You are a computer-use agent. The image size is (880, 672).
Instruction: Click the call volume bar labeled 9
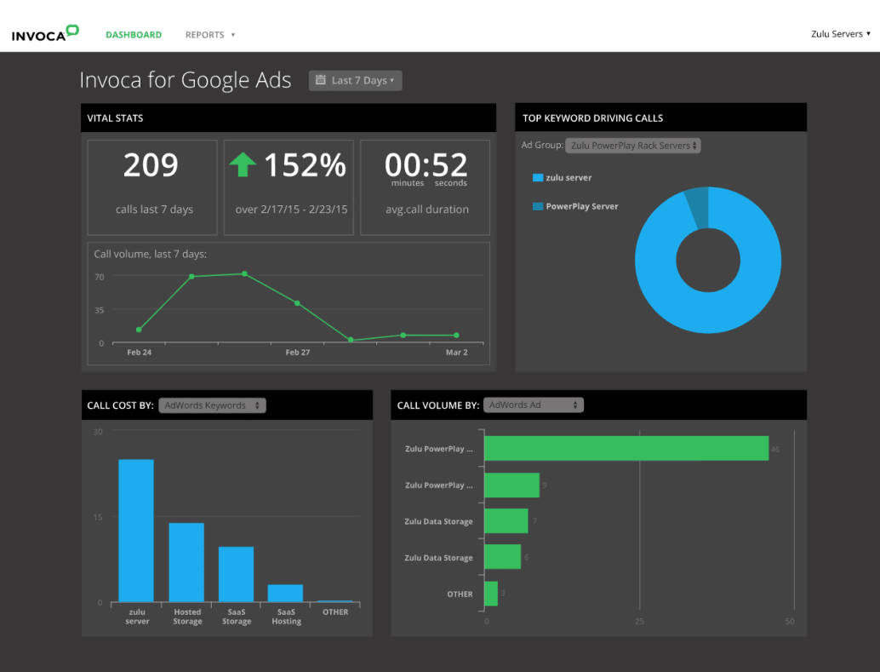511,485
